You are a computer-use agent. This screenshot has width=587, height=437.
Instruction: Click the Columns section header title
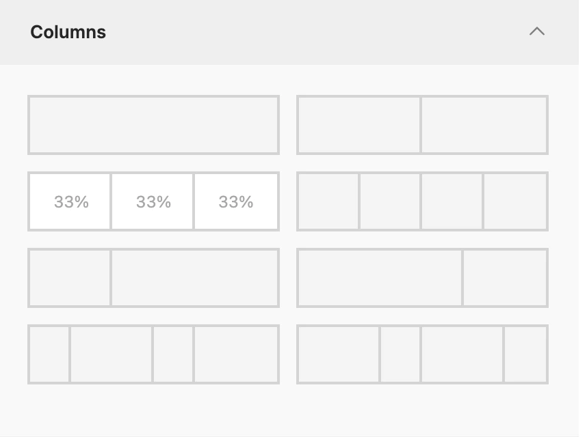point(68,32)
